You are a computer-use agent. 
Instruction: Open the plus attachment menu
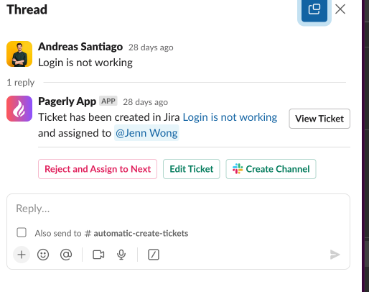point(22,255)
